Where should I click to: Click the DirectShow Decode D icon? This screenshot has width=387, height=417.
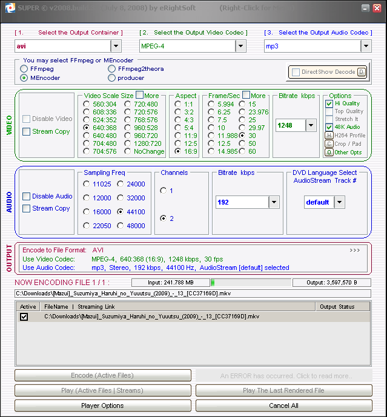pos(361,72)
